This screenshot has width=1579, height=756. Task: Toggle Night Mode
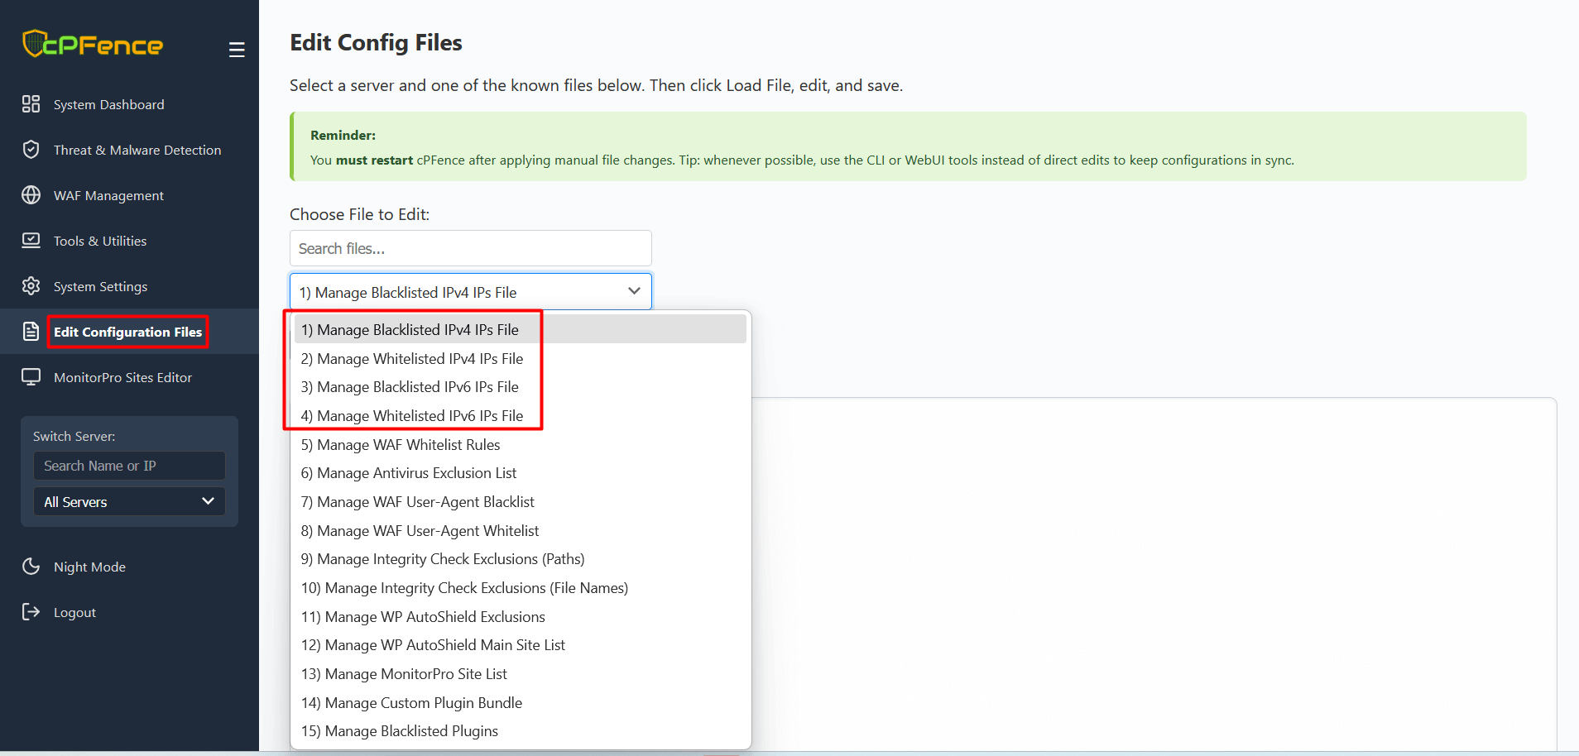coord(89,567)
